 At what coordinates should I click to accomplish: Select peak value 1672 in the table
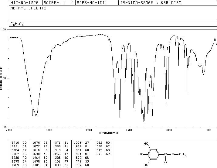click(x=36, y=146)
